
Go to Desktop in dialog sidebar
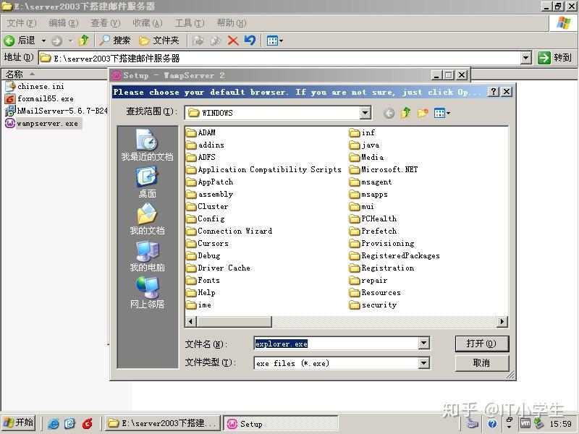click(147, 183)
